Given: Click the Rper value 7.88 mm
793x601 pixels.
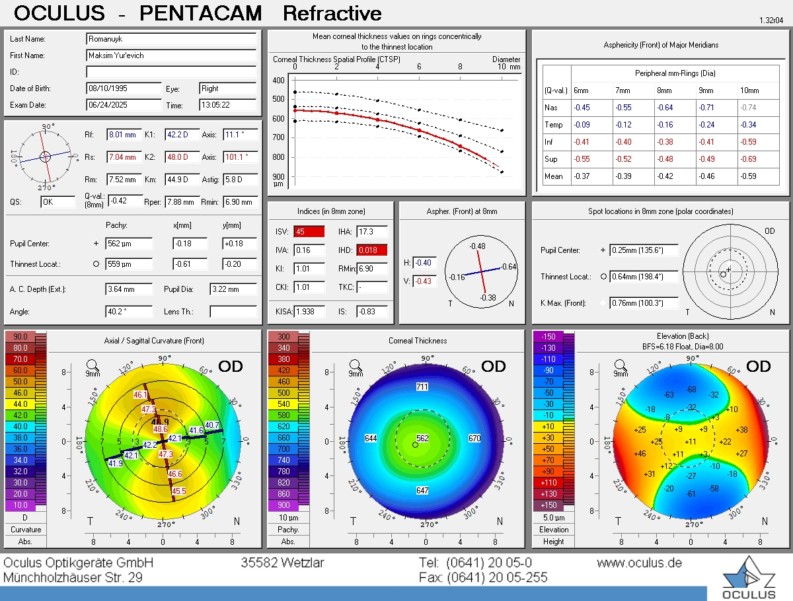Looking at the screenshot, I should [x=182, y=202].
